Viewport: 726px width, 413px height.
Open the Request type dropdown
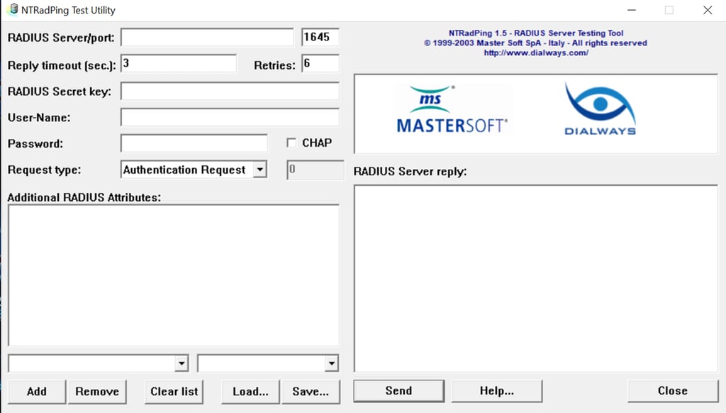click(x=259, y=170)
